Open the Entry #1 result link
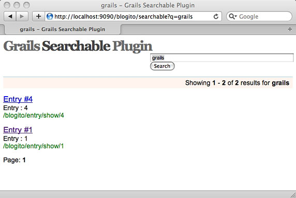Viewport: 296px width, 198px height. click(x=18, y=130)
